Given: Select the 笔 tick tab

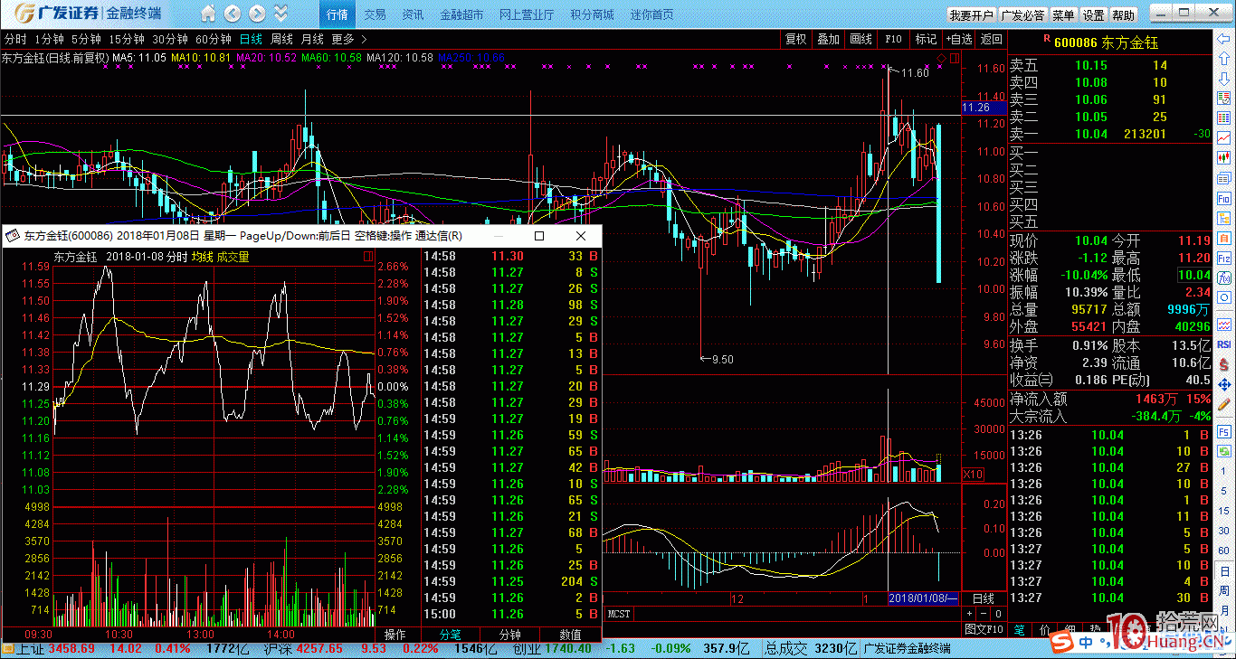Looking at the screenshot, I should pos(1021,628).
